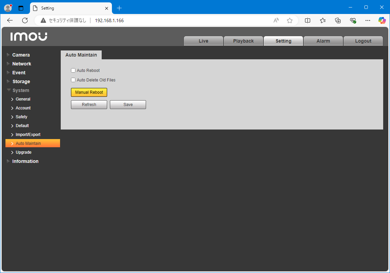The height and width of the screenshot is (273, 390).
Task: Maximize the browser window
Action: [366, 7]
